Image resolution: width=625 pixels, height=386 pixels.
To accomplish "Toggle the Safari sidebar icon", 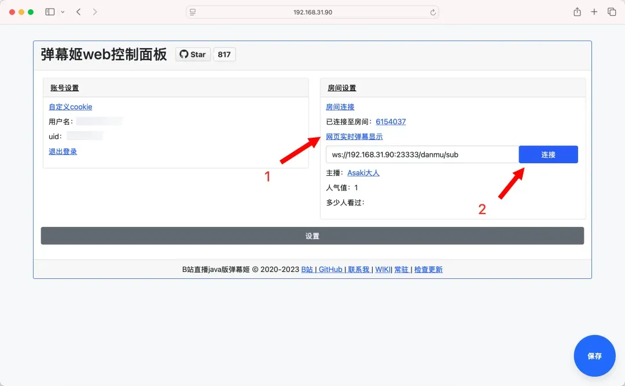I will (x=50, y=12).
